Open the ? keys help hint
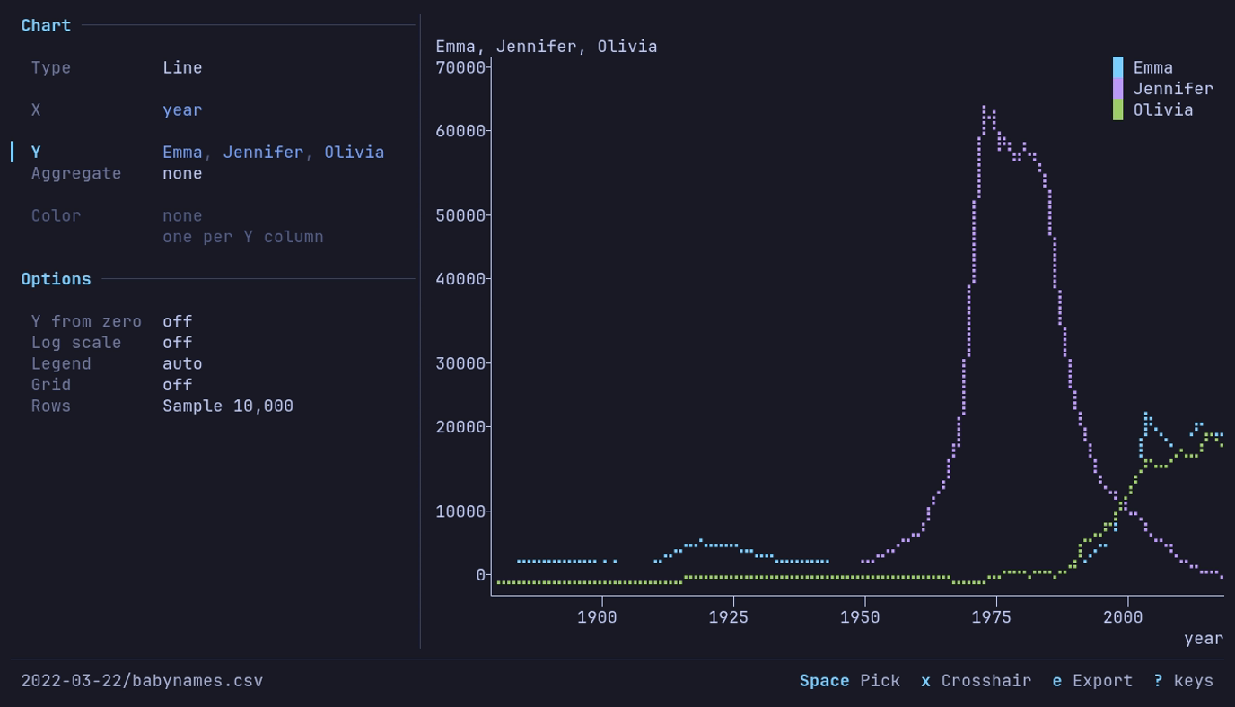1235x707 pixels. click(x=1183, y=681)
